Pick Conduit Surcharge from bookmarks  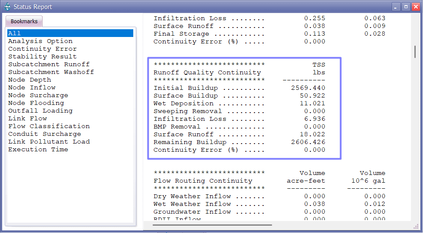coord(44,134)
